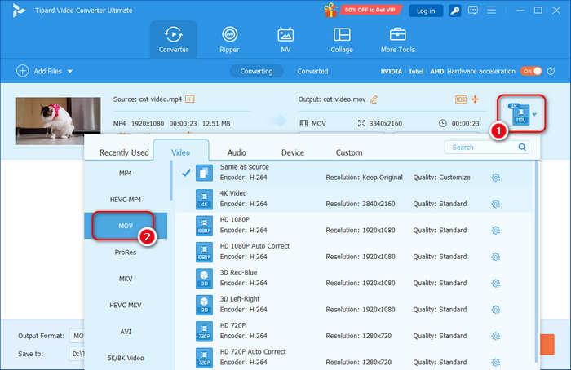Switch to the Converted tab
571x370 pixels.
[312, 71]
